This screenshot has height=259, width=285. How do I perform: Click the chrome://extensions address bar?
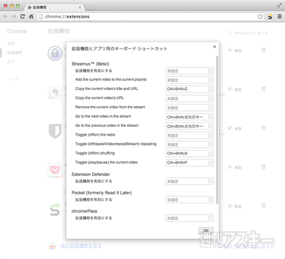tap(150, 17)
